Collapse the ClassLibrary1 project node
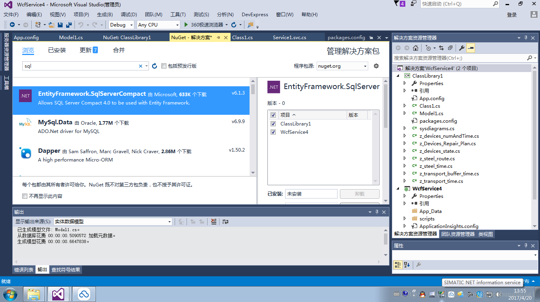The height and width of the screenshot is (302, 540). [x=399, y=76]
